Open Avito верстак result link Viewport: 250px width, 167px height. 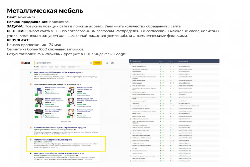point(59,72)
